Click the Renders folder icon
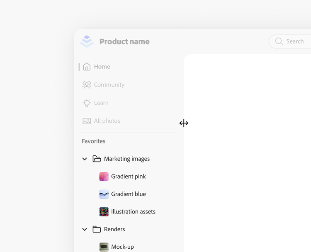311x252 pixels. [97, 229]
